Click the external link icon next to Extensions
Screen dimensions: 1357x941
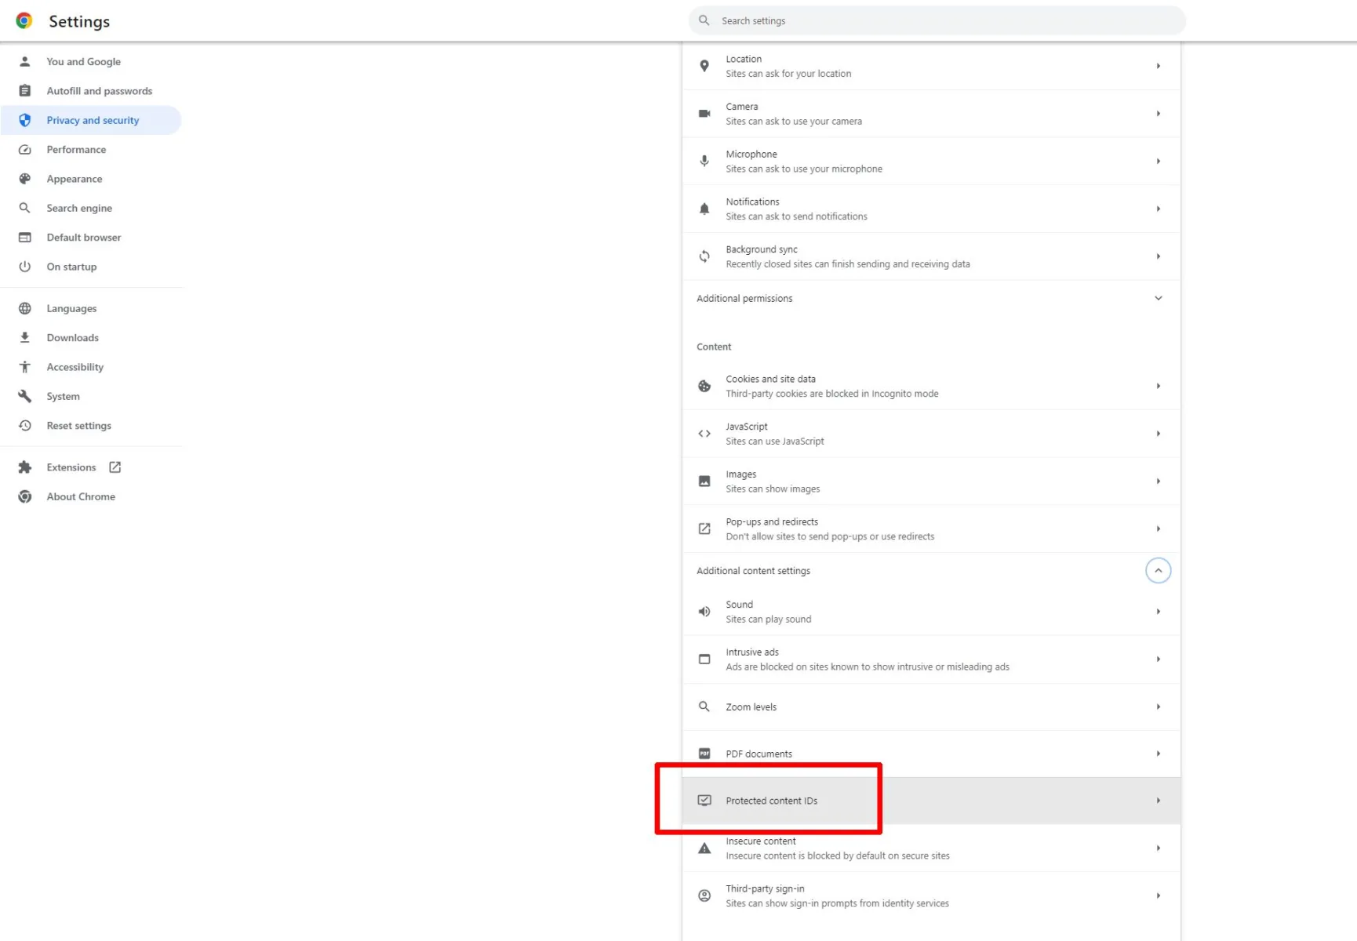[115, 467]
